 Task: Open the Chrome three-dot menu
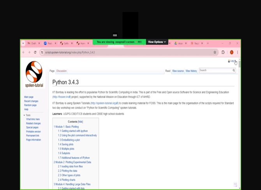237,52
